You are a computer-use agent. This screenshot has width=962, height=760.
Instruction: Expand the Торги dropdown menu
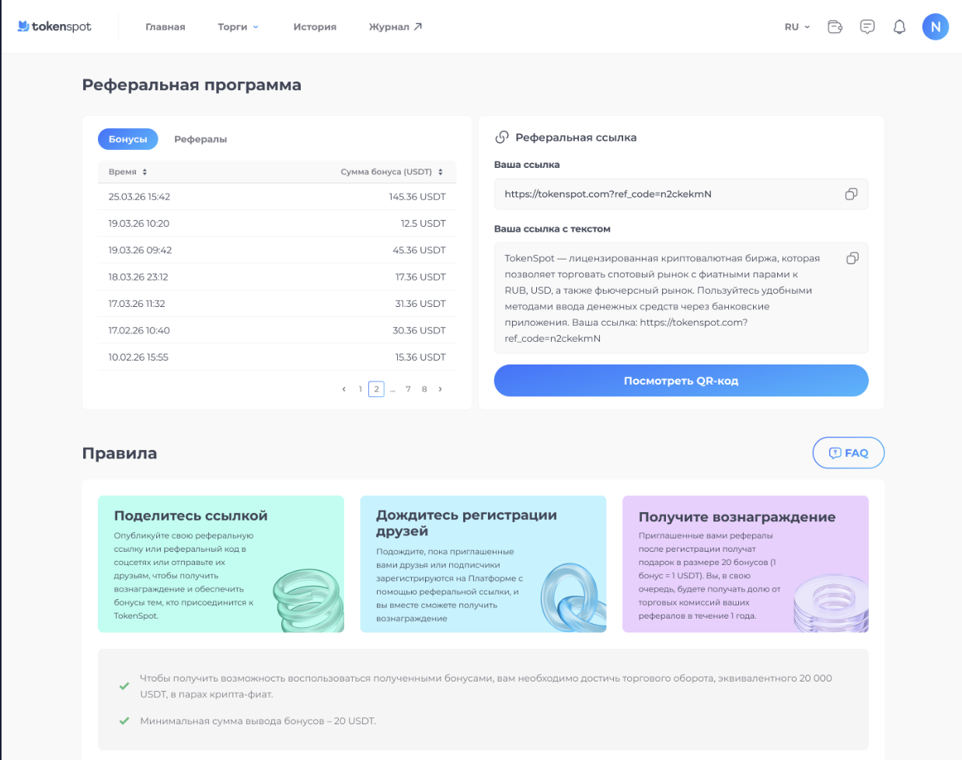(x=238, y=26)
